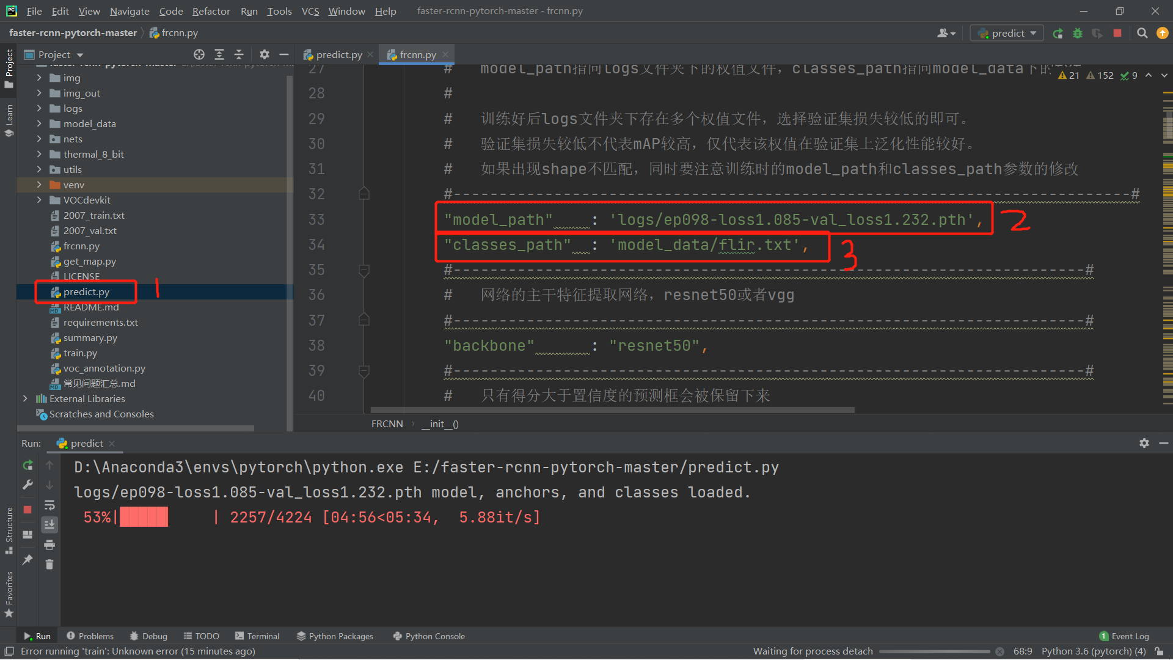Viewport: 1173px width, 660px height.
Task: Open the Terminal tool window
Action: click(x=257, y=636)
